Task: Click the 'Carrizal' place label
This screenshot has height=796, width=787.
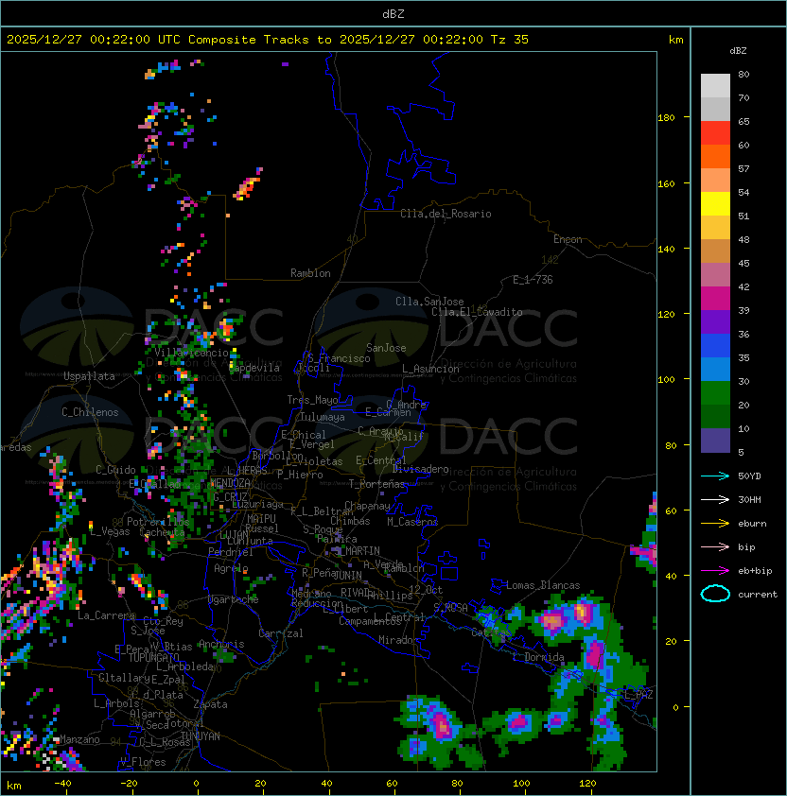Action: [280, 633]
